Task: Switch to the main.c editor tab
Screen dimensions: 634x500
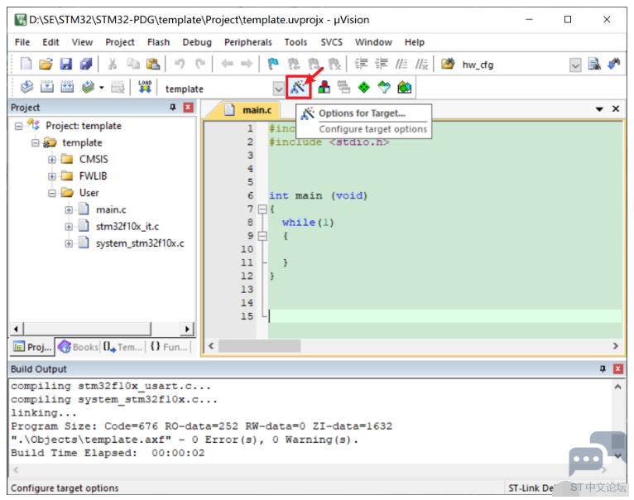Action: [250, 110]
